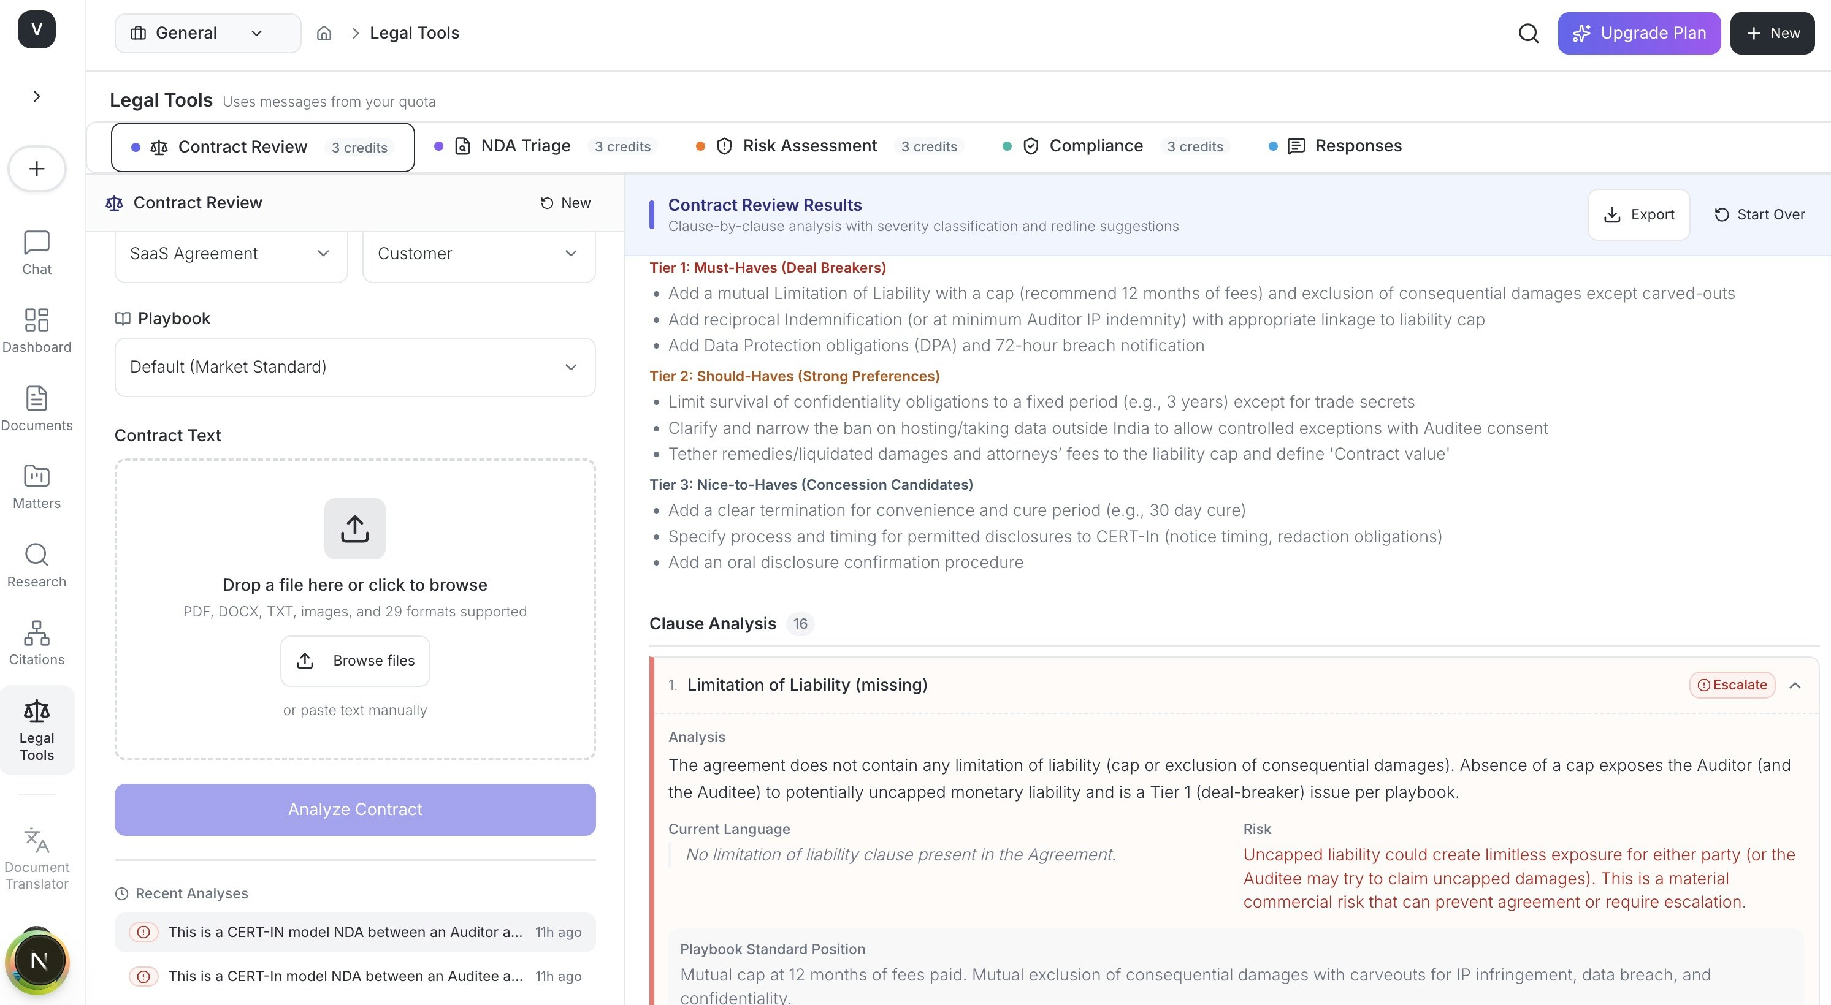Expand the sidebar with the arrow
Image resolution: width=1831 pixels, height=1005 pixels.
pos(37,97)
